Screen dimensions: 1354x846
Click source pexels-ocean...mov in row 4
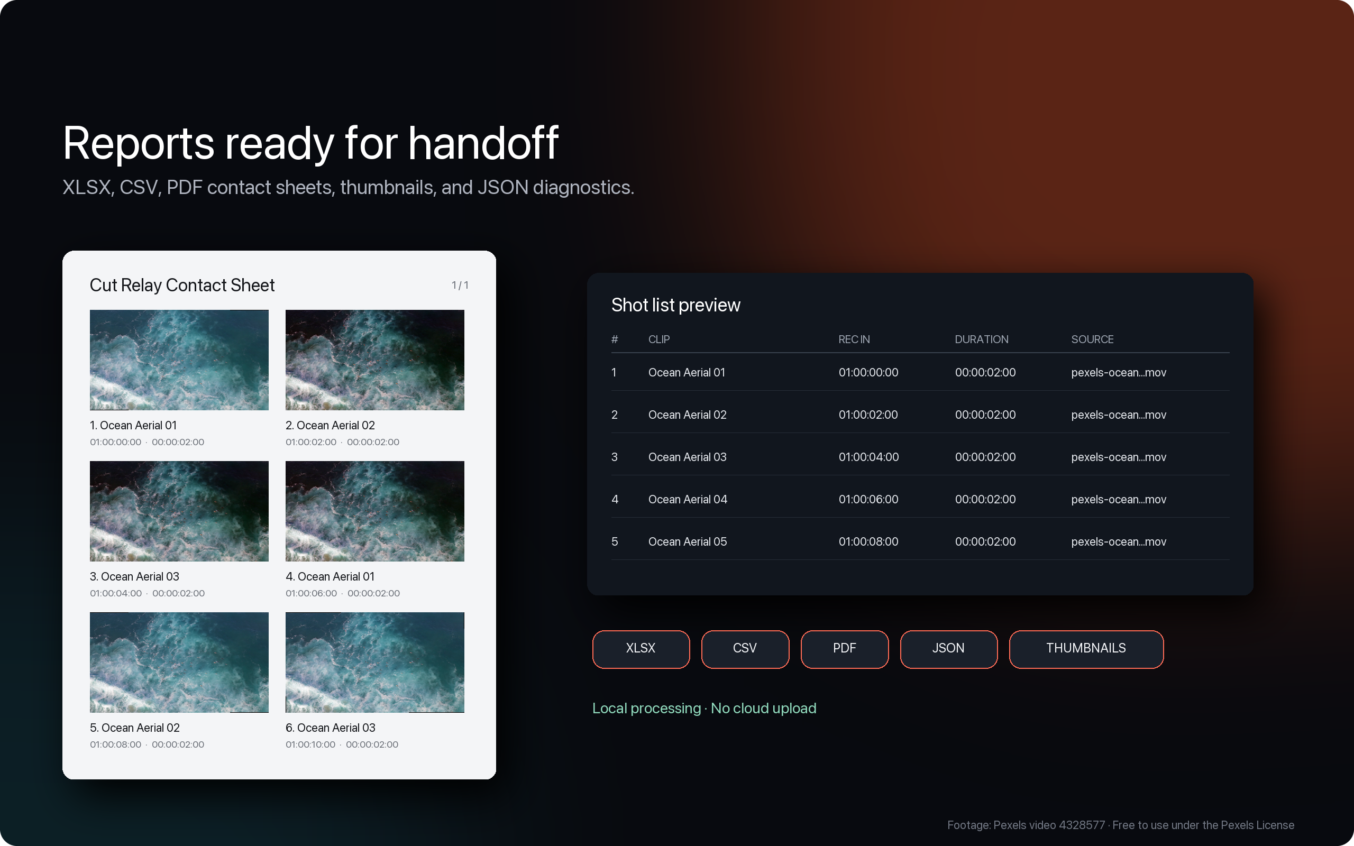[x=1119, y=499]
